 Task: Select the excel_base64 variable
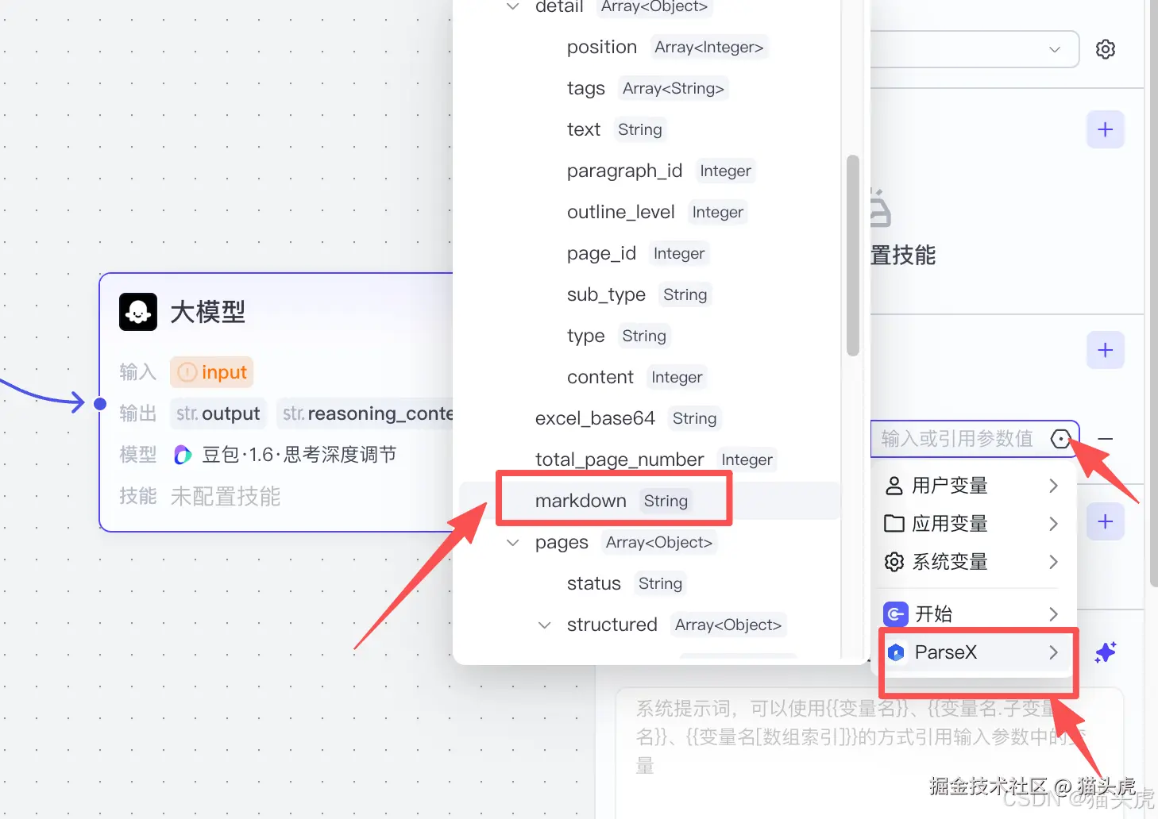tap(595, 417)
